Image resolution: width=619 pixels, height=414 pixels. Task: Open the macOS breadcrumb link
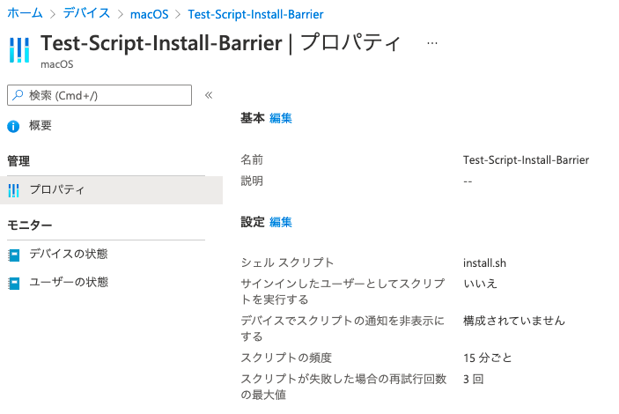[149, 14]
